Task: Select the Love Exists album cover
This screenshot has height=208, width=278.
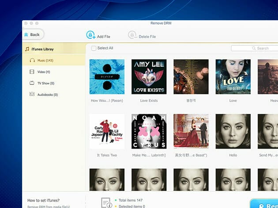Action: 149,77
